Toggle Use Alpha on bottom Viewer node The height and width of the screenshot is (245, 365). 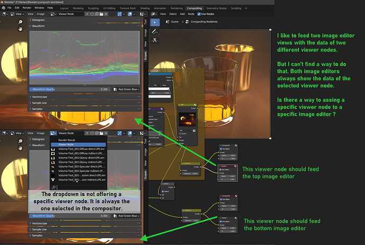coord(221,222)
